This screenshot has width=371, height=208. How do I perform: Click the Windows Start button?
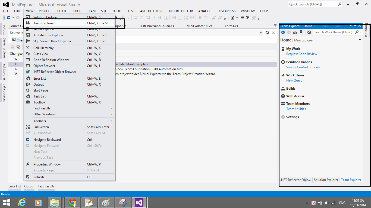7,203
